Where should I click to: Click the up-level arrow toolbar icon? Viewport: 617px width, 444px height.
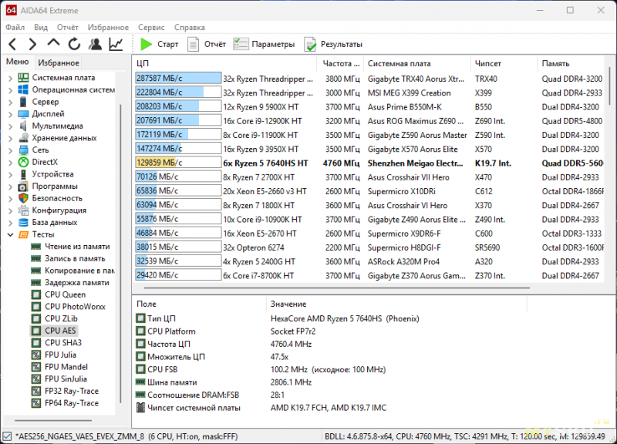coord(53,43)
